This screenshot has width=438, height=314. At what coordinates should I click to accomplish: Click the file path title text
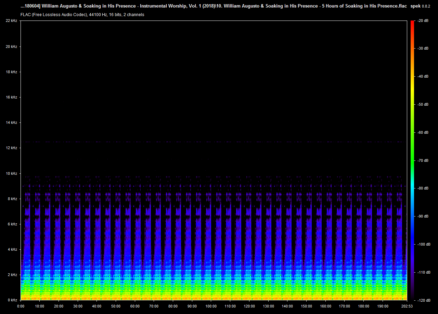click(214, 6)
